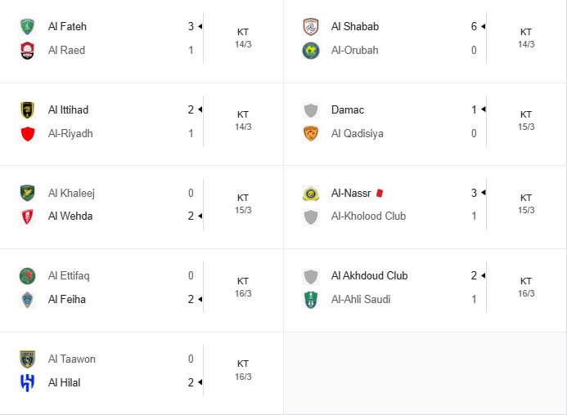
Task: Click the Al-Nassr club crest
Action: (311, 194)
